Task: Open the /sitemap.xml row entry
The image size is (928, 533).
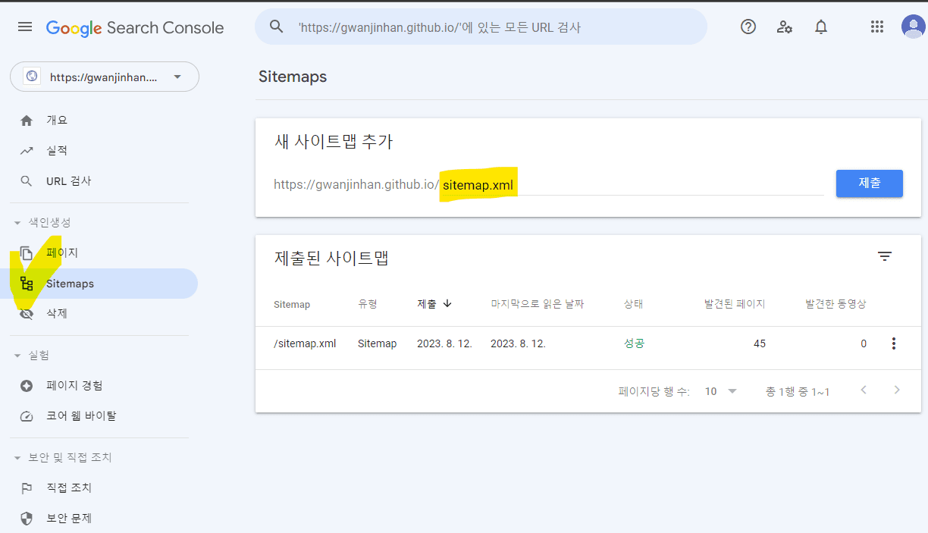Action: click(x=305, y=343)
